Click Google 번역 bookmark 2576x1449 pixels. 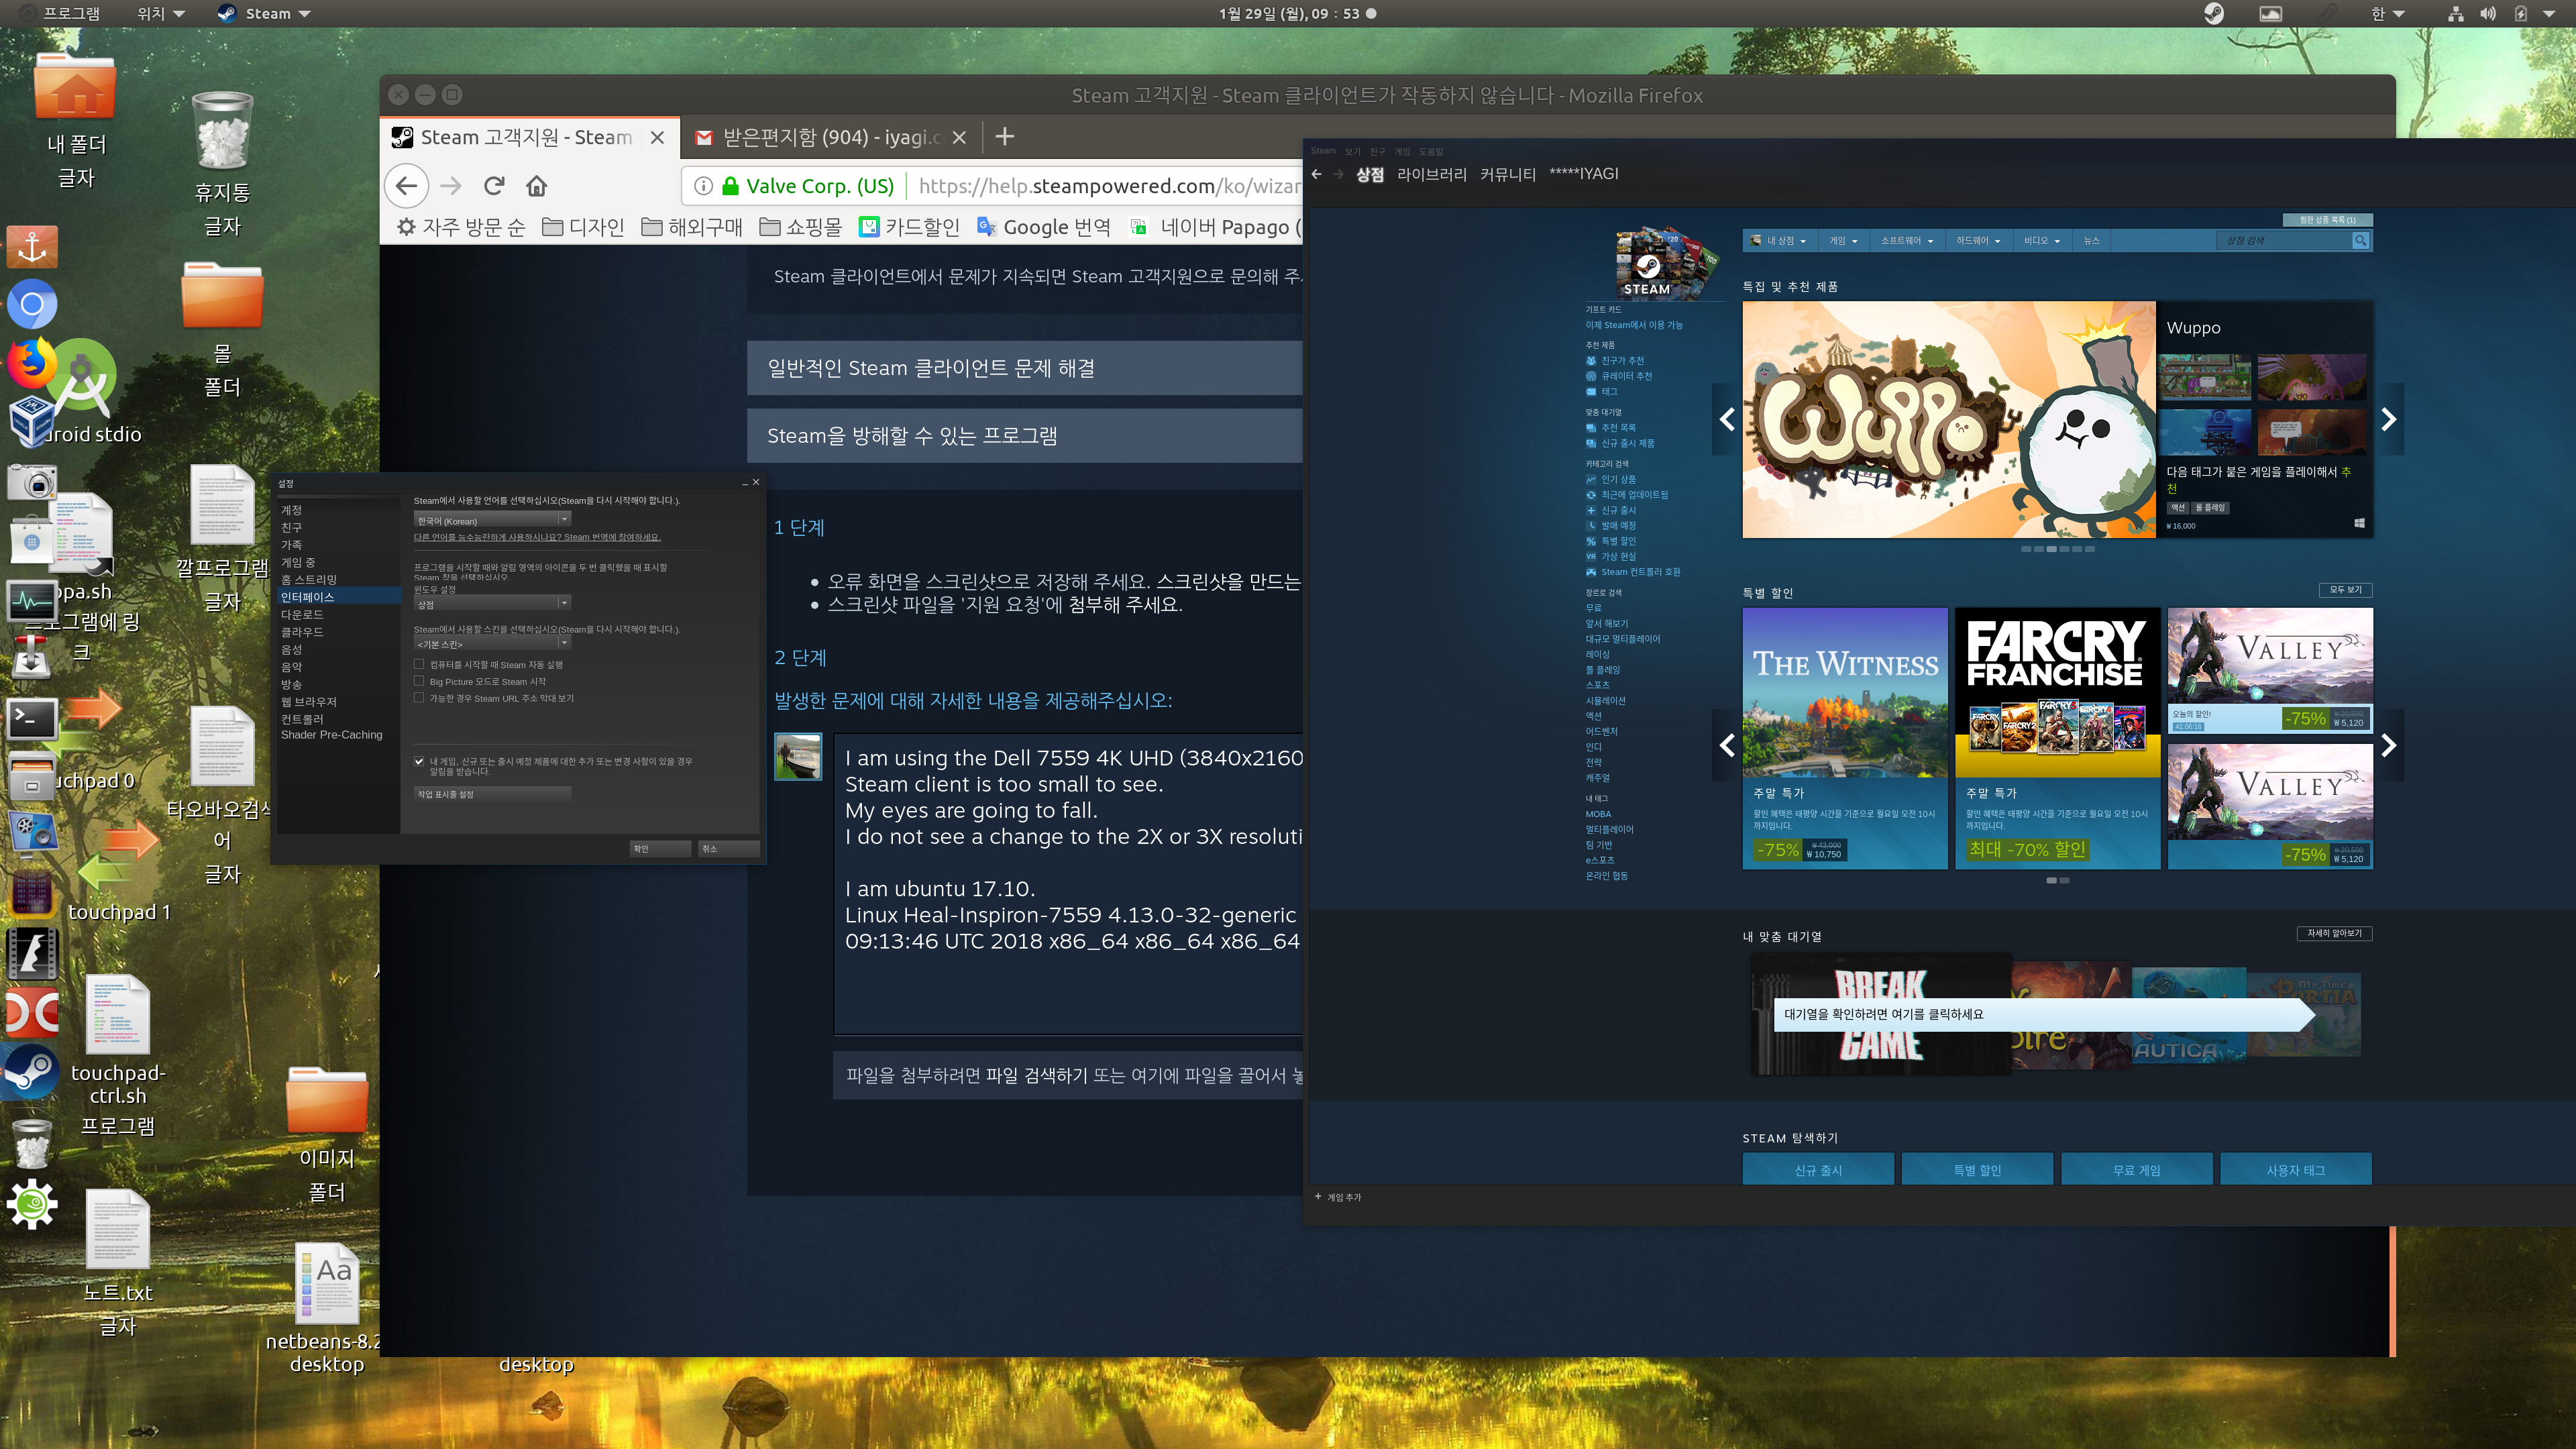pos(1044,227)
